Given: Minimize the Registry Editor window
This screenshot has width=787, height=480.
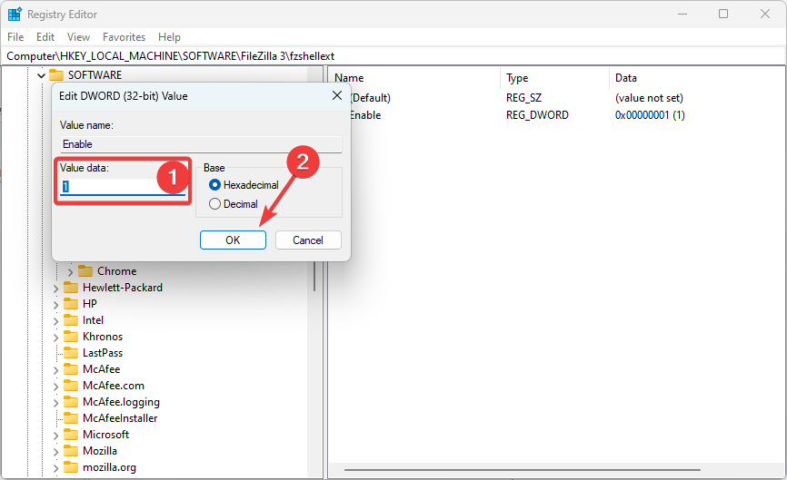Looking at the screenshot, I should [x=682, y=14].
